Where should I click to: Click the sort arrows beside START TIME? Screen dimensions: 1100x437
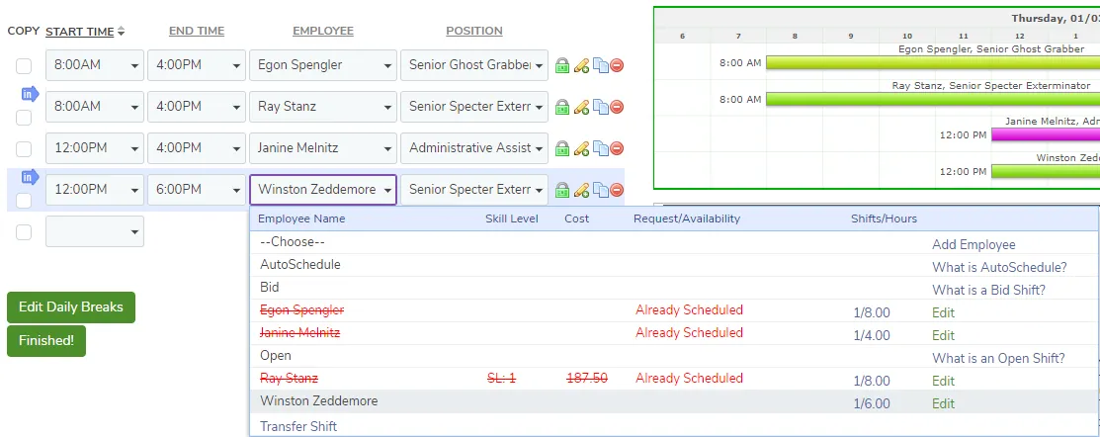121,32
